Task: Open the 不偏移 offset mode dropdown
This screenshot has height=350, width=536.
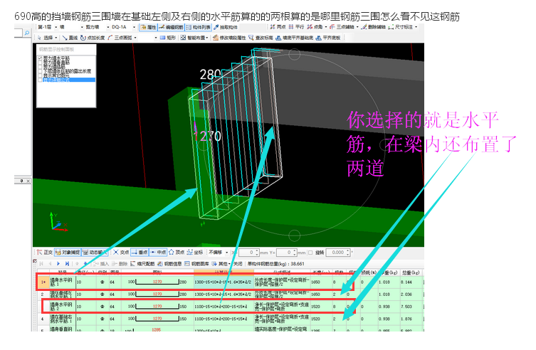Action: coord(226,253)
